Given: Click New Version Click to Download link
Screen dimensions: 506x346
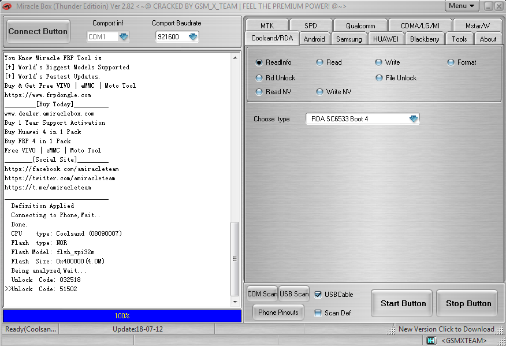Looking at the screenshot, I should (x=447, y=329).
